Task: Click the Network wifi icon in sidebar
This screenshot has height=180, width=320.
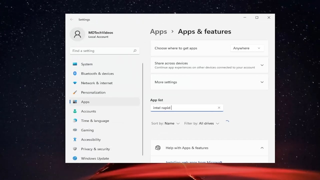Action: click(75, 83)
